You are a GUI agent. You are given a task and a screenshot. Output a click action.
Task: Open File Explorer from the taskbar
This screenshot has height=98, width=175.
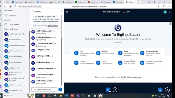(61, 96)
